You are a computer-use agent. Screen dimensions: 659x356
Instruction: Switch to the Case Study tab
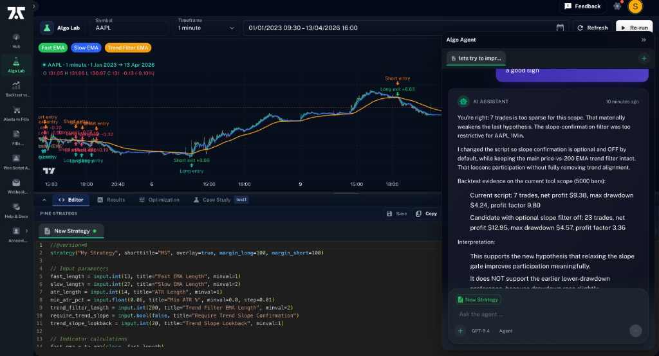coord(212,200)
